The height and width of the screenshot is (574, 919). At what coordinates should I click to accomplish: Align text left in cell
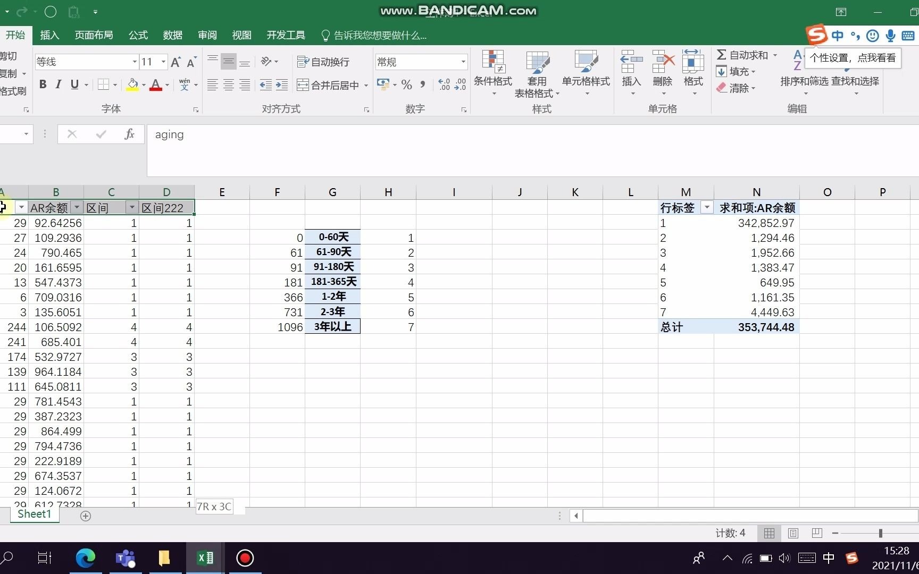point(213,85)
